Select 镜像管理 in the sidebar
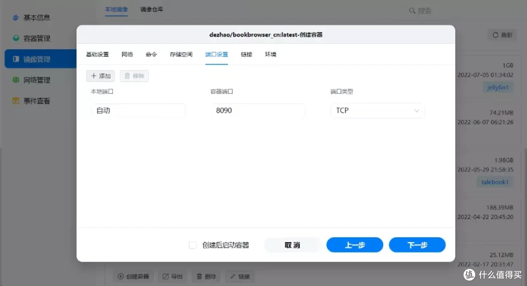The height and width of the screenshot is (286, 527). [41, 59]
